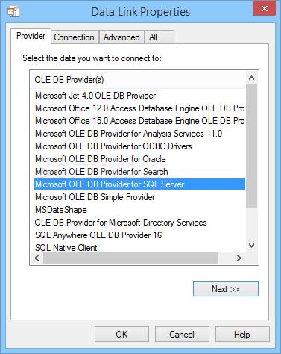This screenshot has width=281, height=354.
Task: Click the vertical scrollbar up arrow
Action: (252, 78)
